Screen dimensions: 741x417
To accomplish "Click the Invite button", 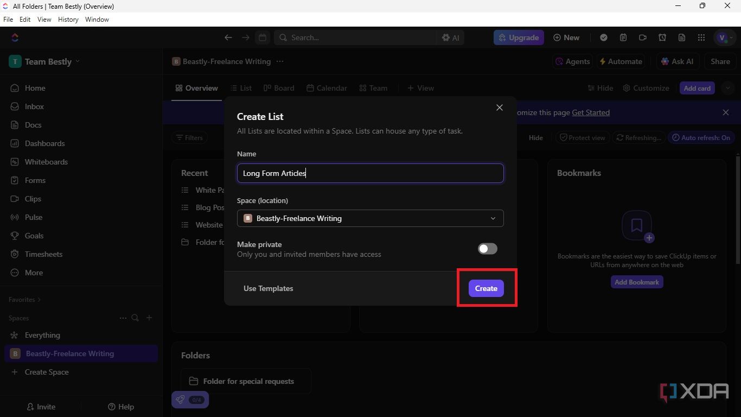I will pyautogui.click(x=41, y=407).
